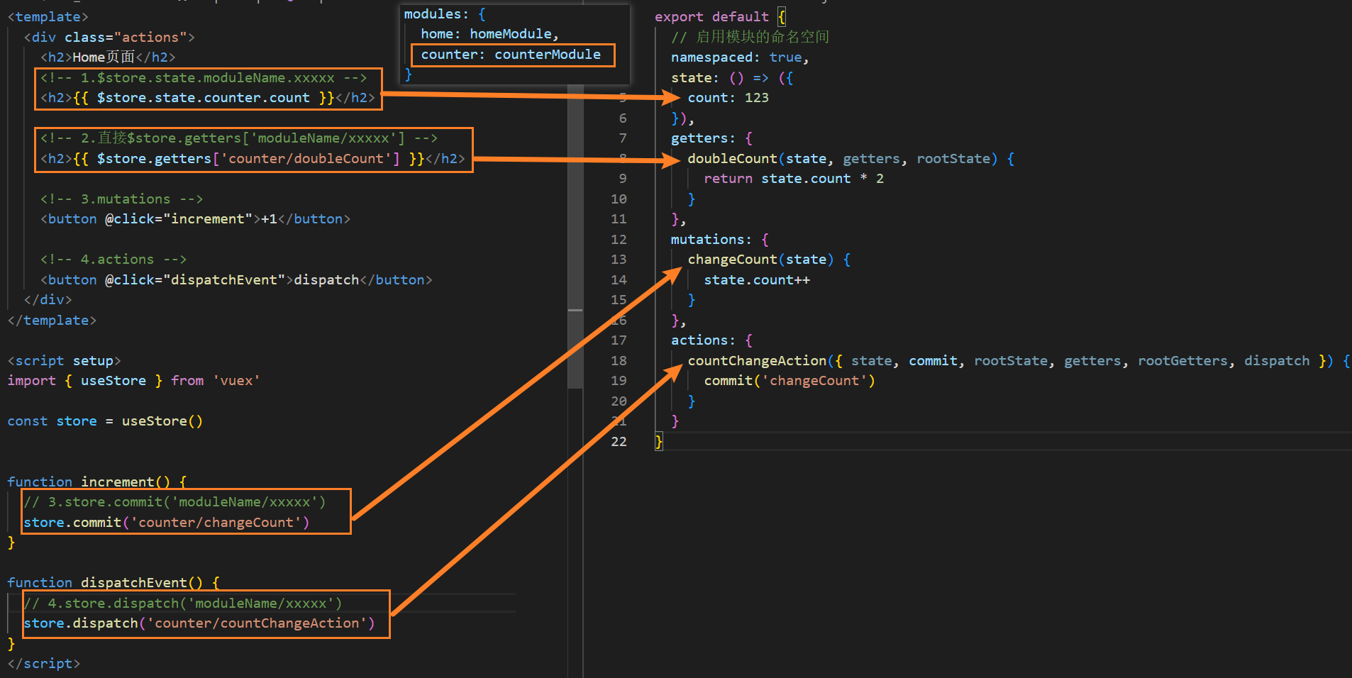Click the '<!-- 1.$store.state.moduleName.xxxxx -->' comment
This screenshot has height=678, width=1352.
click(x=204, y=78)
